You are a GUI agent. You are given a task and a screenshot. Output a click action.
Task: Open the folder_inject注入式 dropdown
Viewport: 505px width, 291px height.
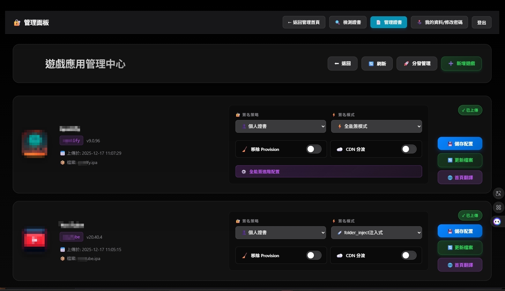376,233
